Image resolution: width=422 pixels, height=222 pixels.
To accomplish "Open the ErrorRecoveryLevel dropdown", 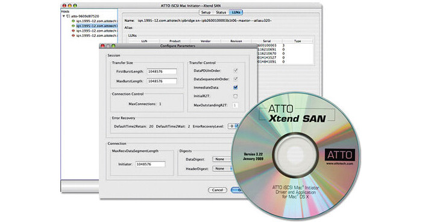I will click(233, 126).
